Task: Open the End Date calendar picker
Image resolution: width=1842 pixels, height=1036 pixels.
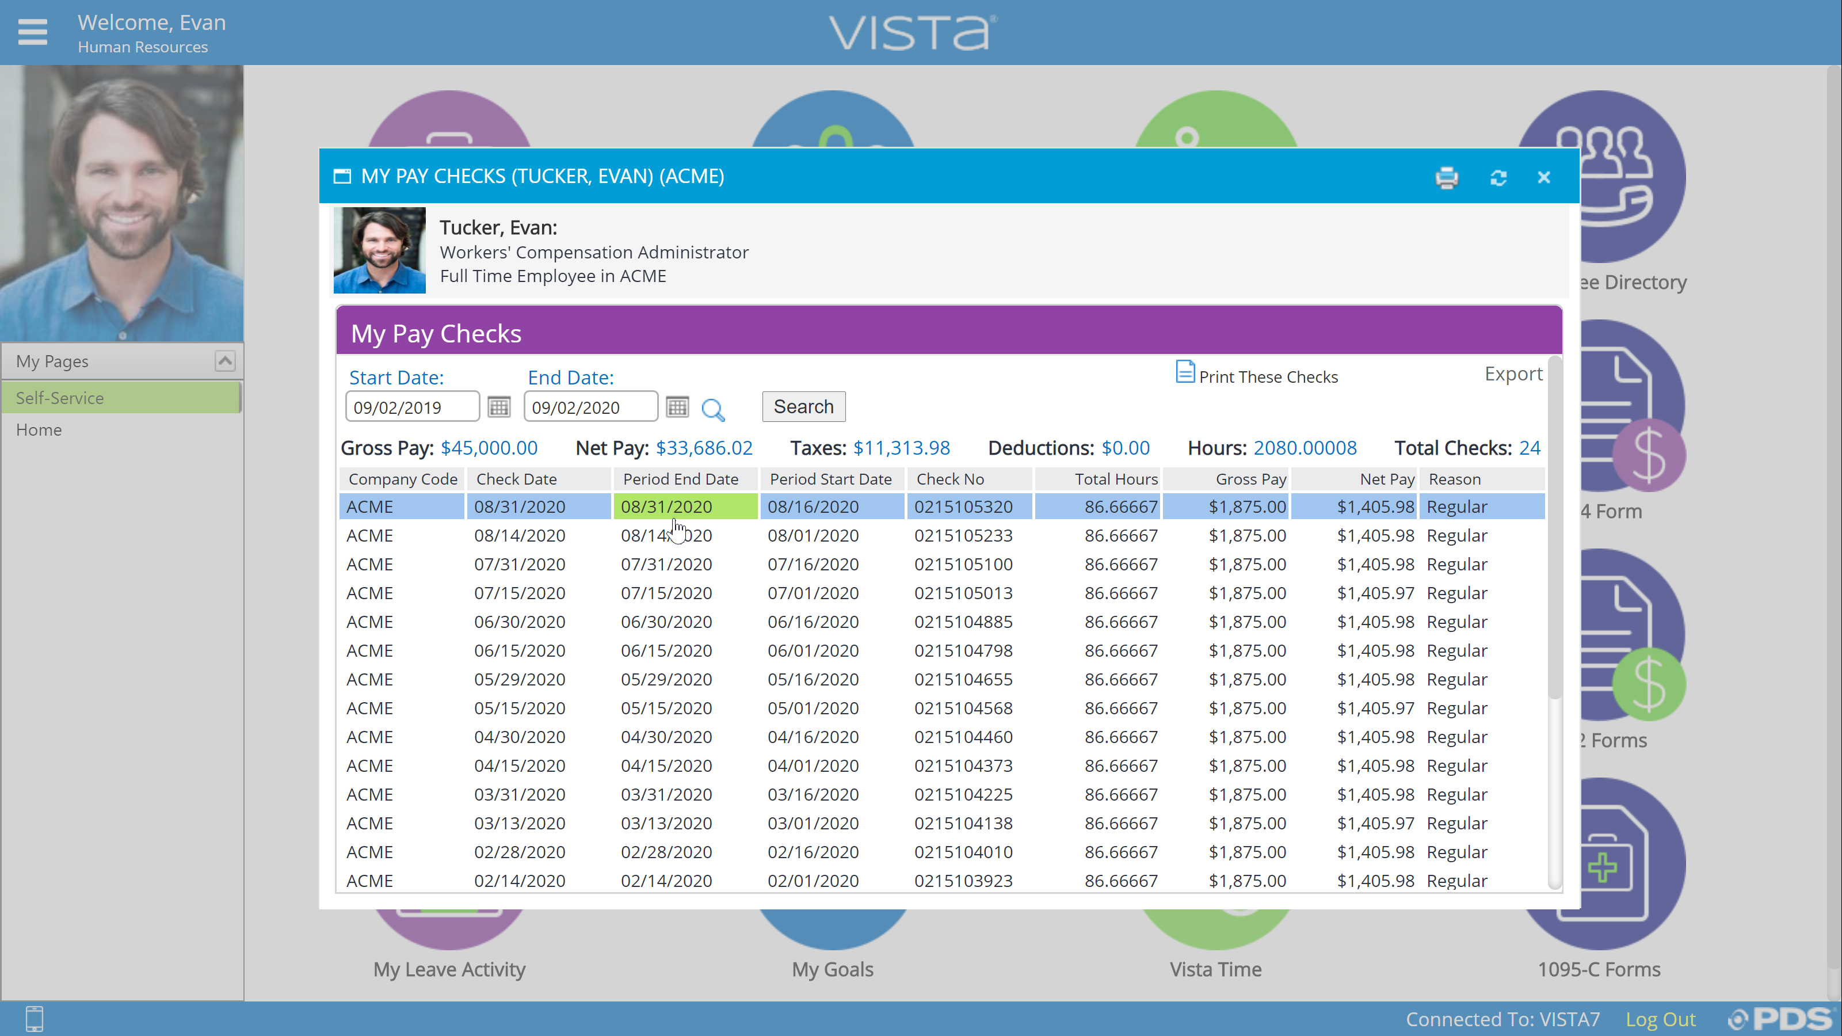Action: (x=677, y=407)
